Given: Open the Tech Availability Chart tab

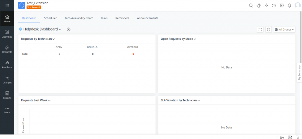Looking at the screenshot, I should pos(78,18).
